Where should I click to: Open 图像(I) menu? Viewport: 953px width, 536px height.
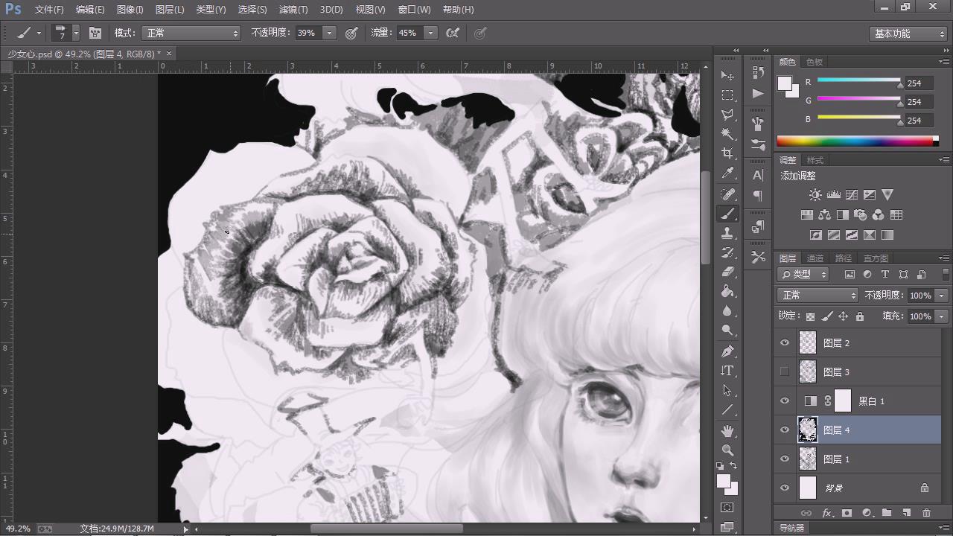coord(130,10)
